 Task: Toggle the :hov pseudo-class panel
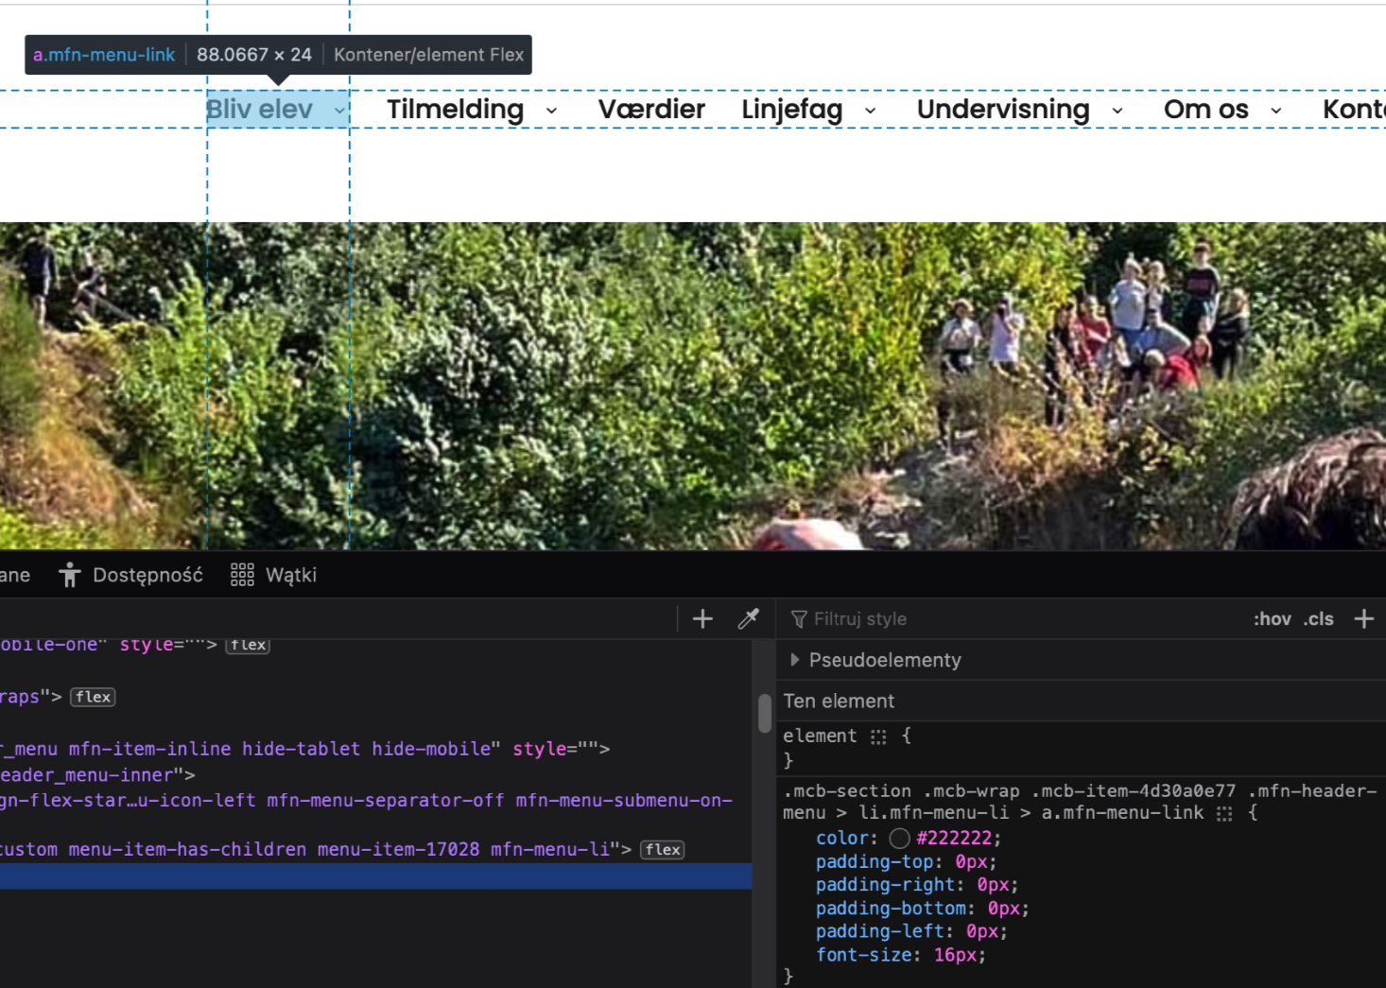[x=1272, y=619]
